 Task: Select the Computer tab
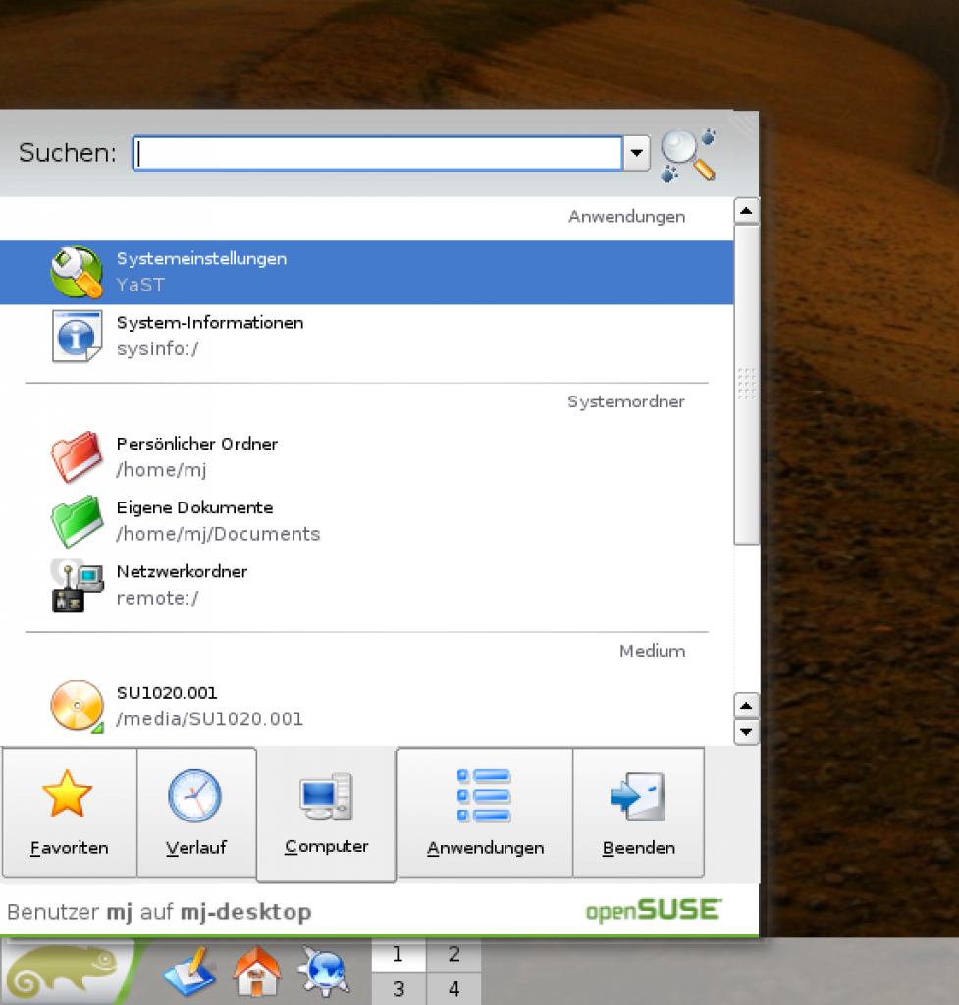[326, 814]
